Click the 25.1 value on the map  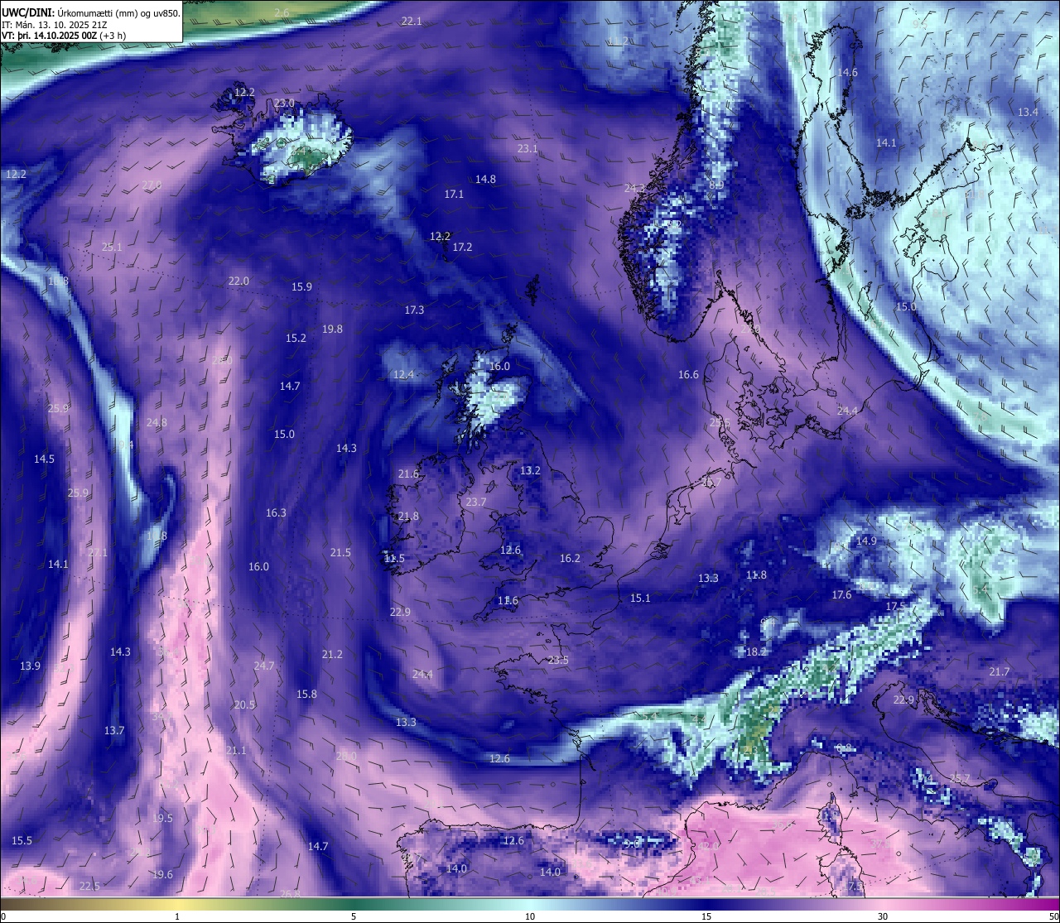click(x=112, y=247)
